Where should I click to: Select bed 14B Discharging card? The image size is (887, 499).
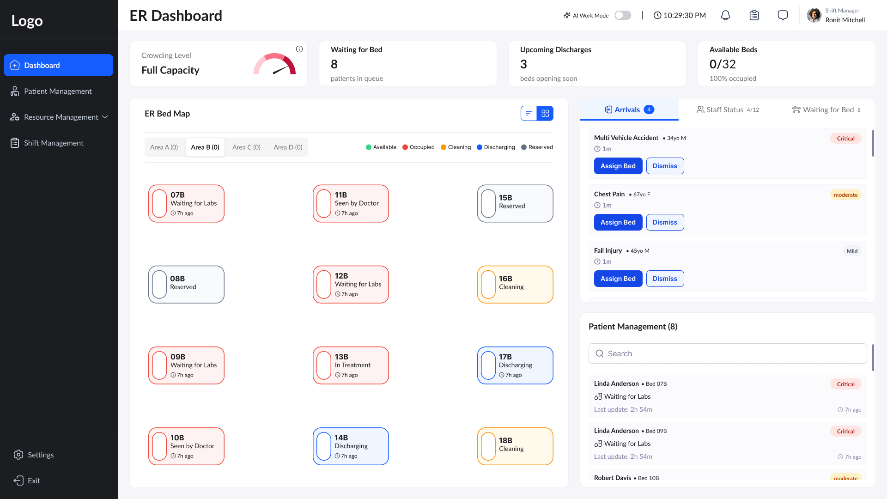[351, 446]
